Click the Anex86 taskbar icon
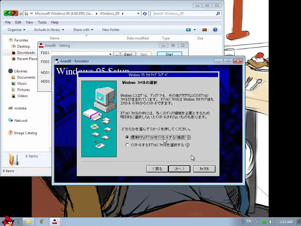301x226 pixels. 55,222
